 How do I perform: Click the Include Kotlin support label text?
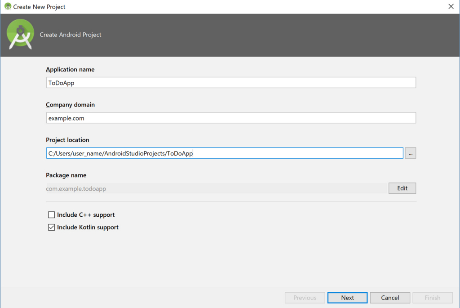88,227
